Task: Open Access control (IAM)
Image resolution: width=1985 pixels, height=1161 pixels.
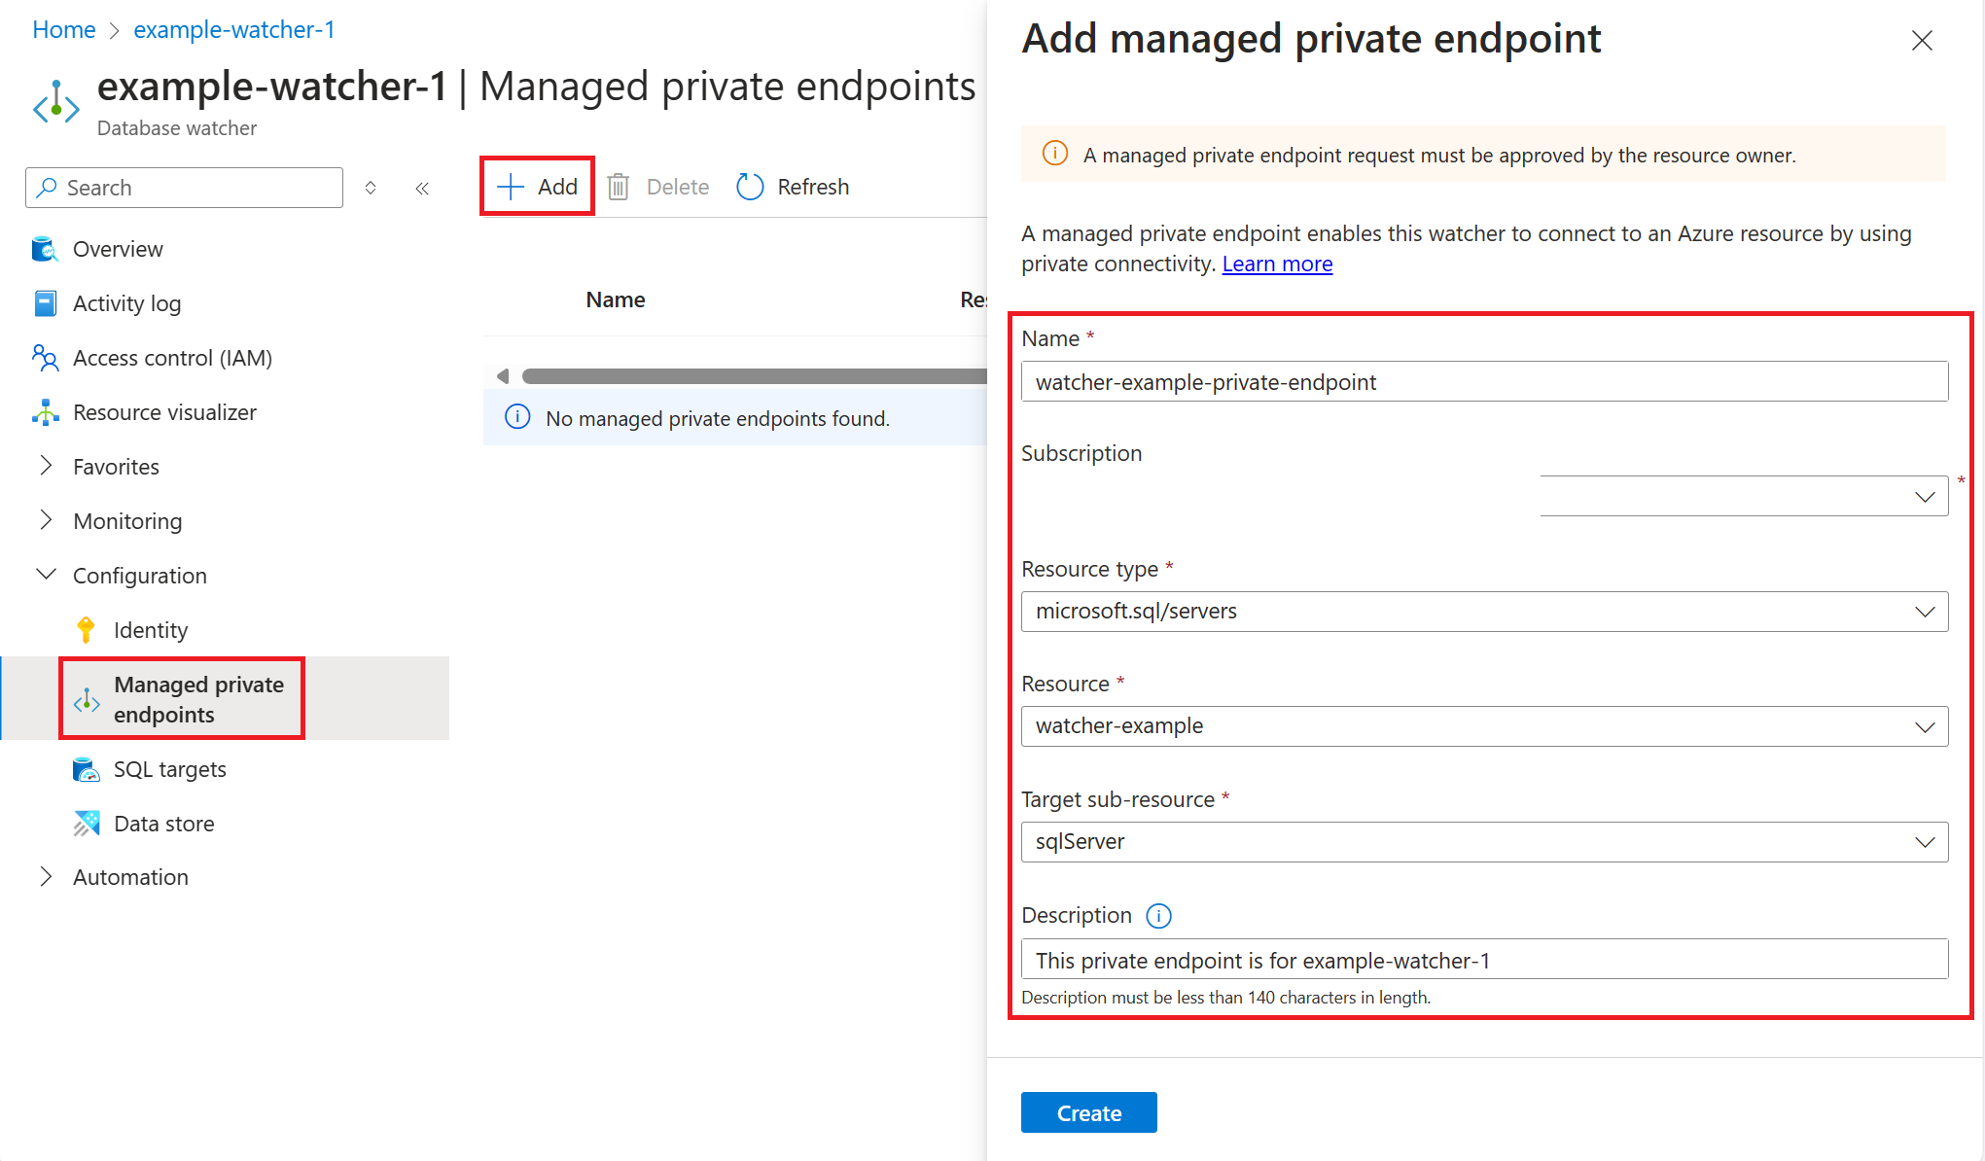Action: point(172,357)
